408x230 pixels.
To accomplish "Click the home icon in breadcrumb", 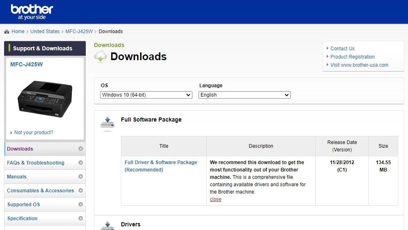I will point(7,32).
